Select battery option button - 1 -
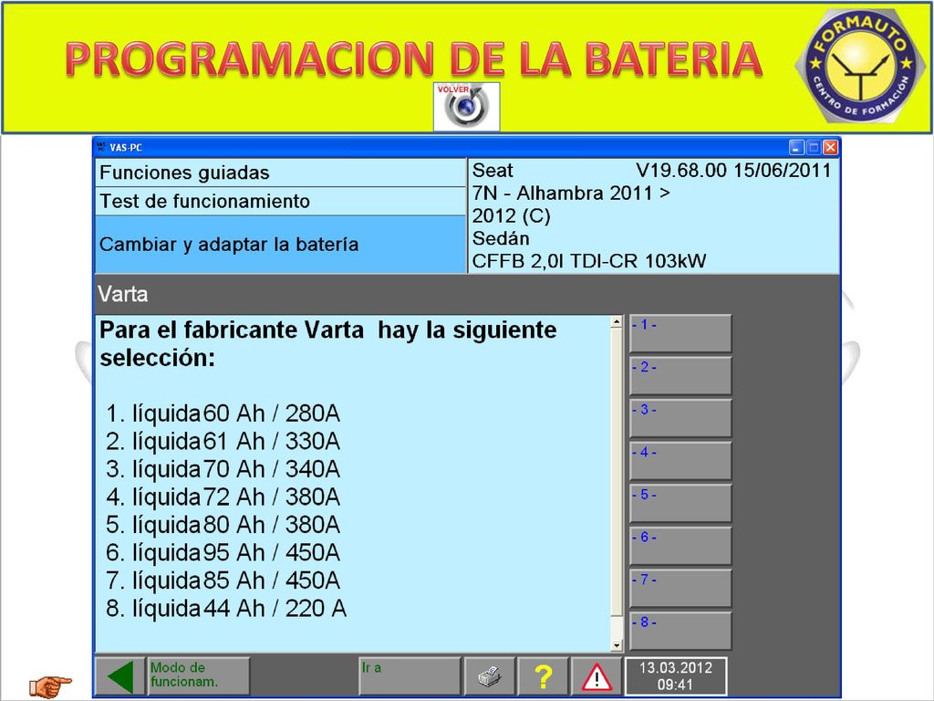 [x=680, y=334]
